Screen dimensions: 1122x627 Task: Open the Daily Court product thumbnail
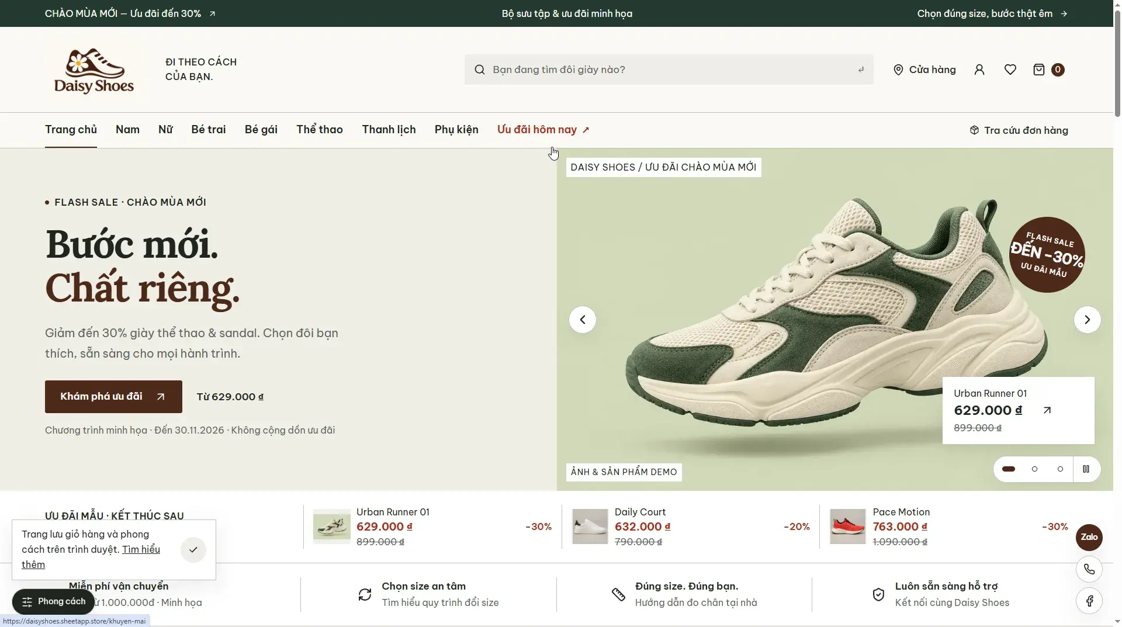(590, 526)
